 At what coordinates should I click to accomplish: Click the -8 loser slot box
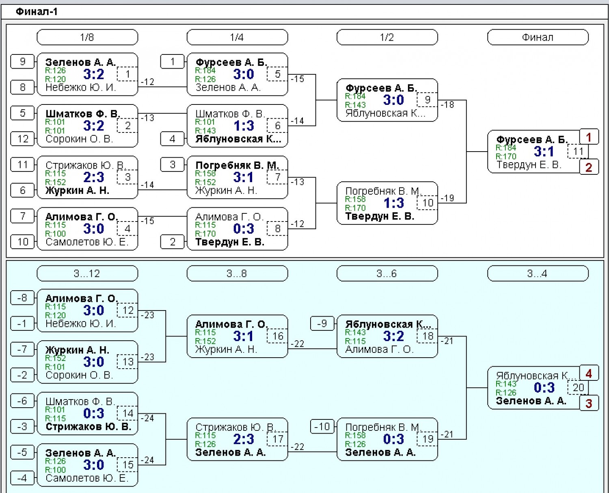coord(23,298)
